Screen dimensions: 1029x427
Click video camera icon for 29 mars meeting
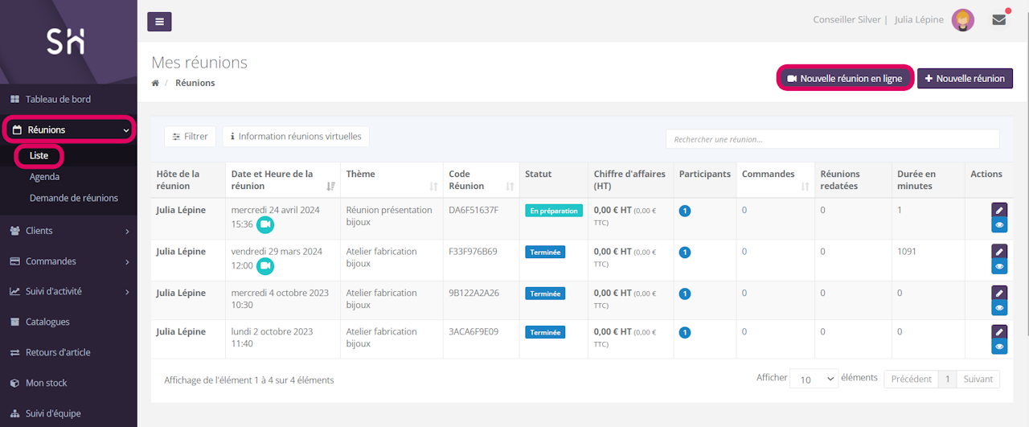click(x=265, y=265)
